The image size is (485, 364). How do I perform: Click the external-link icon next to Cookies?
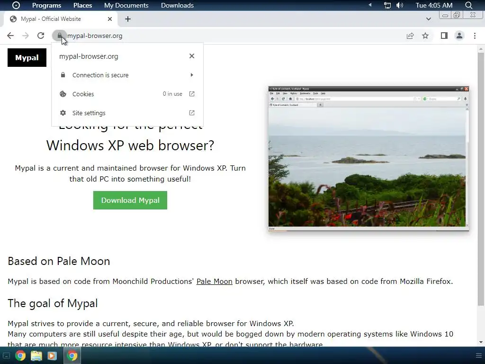point(192,94)
